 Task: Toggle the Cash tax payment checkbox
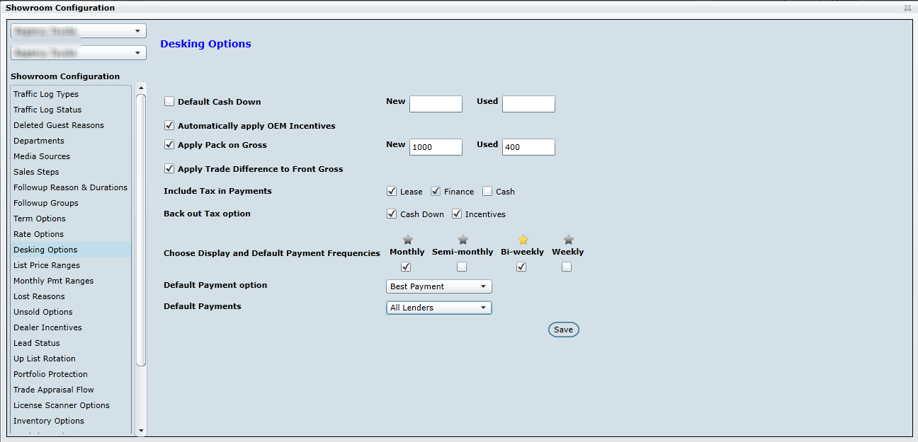coord(487,191)
